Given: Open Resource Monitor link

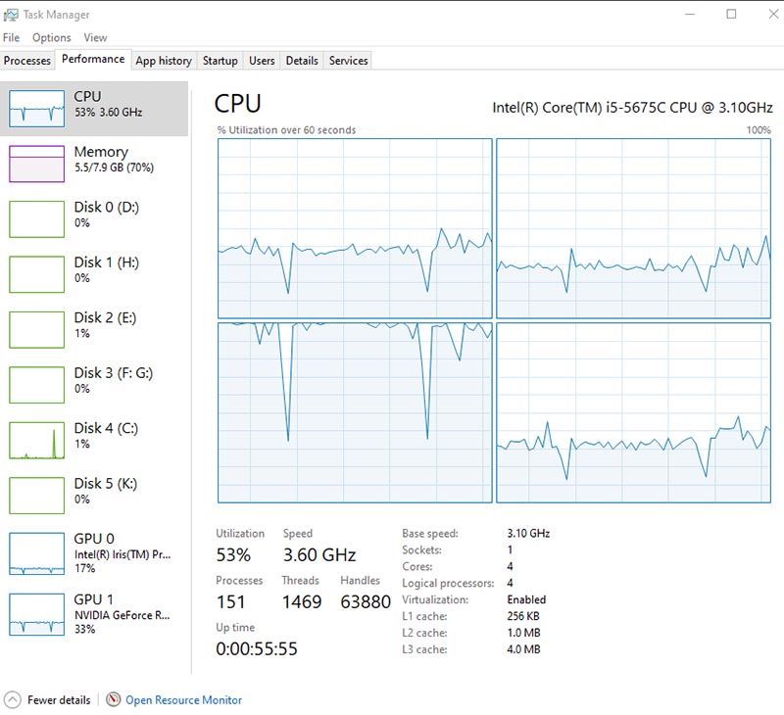Looking at the screenshot, I should coord(183,700).
